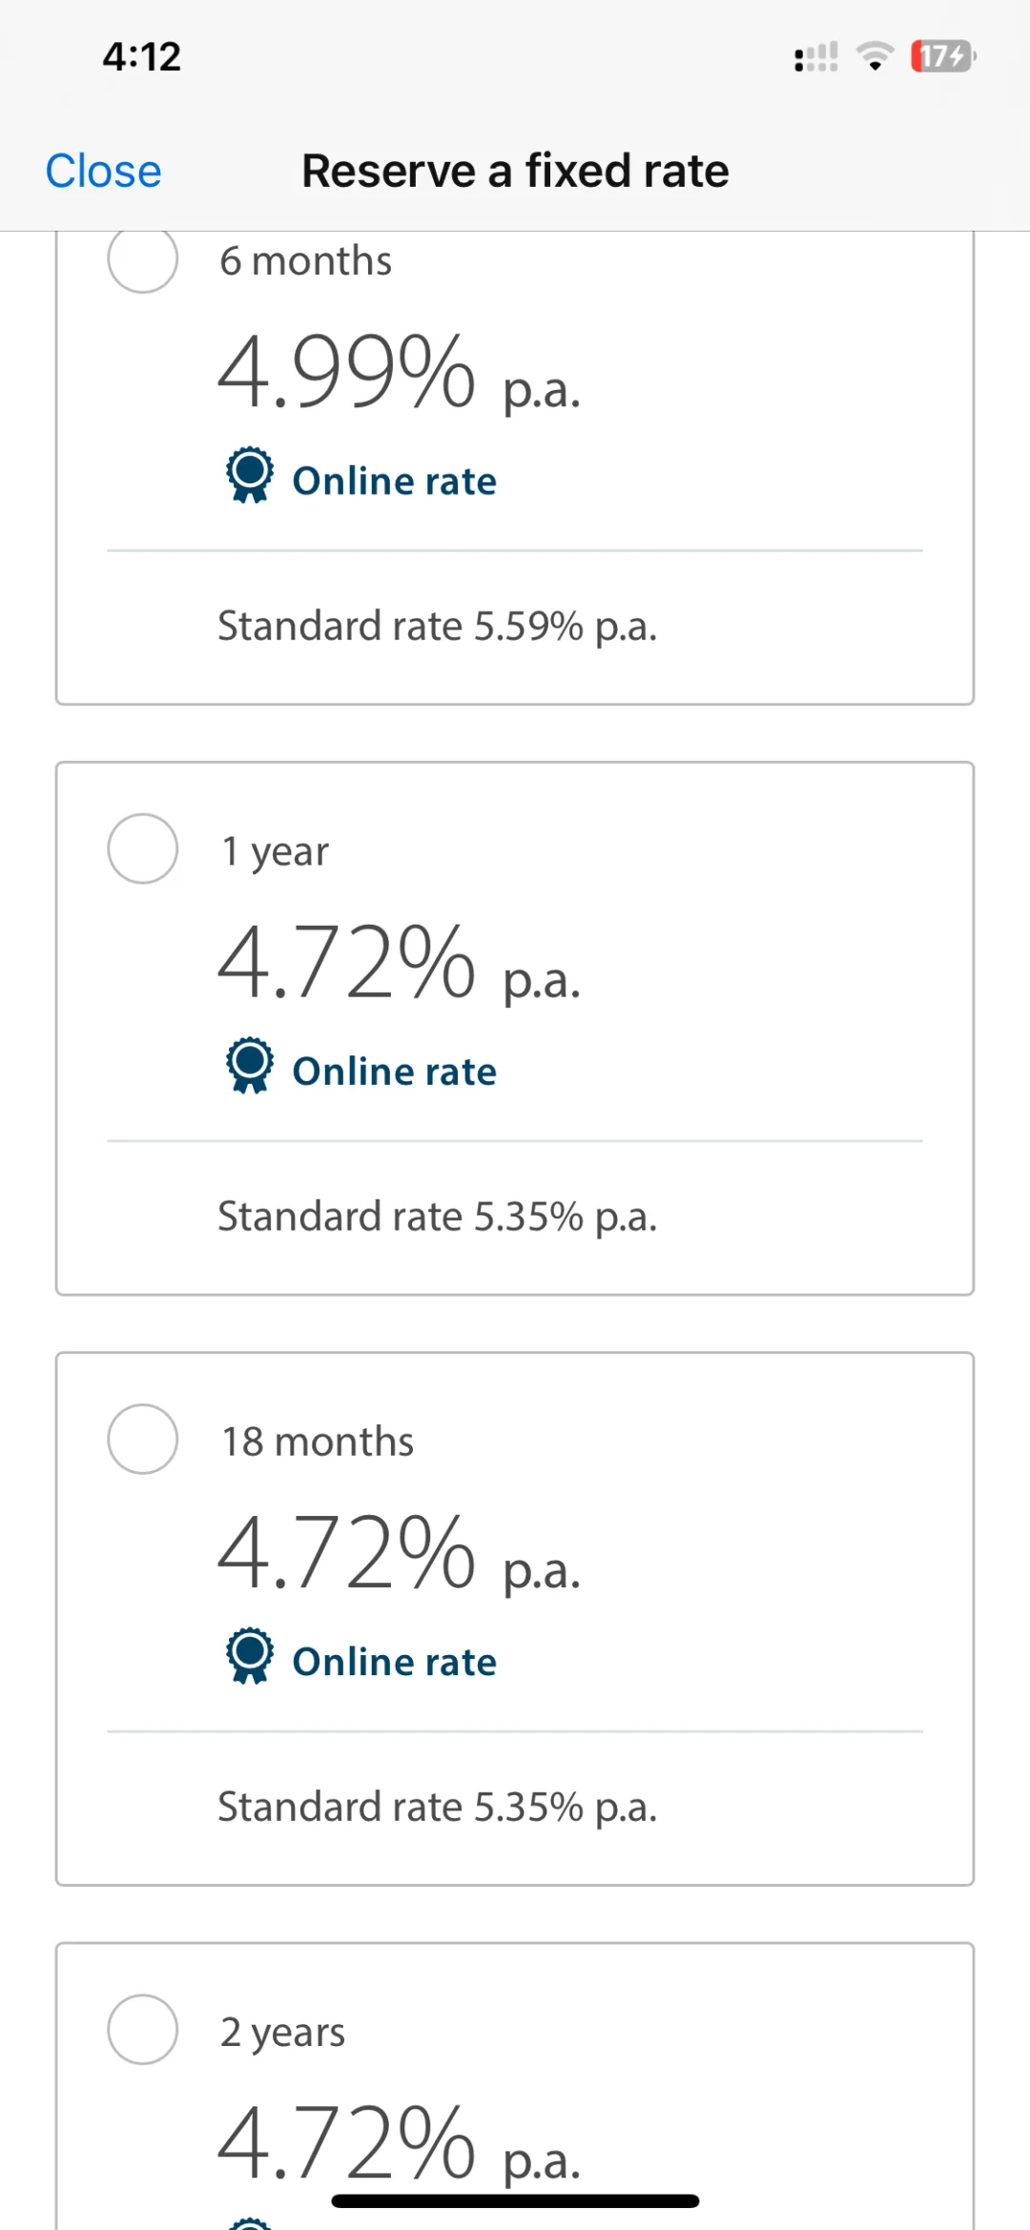
Task: Tap the 18 months Online rate ribbon icon
Action: click(249, 1655)
